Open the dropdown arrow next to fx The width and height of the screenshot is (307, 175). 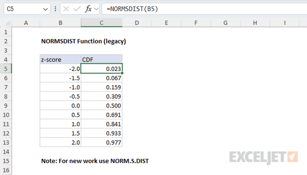(x=96, y=9)
